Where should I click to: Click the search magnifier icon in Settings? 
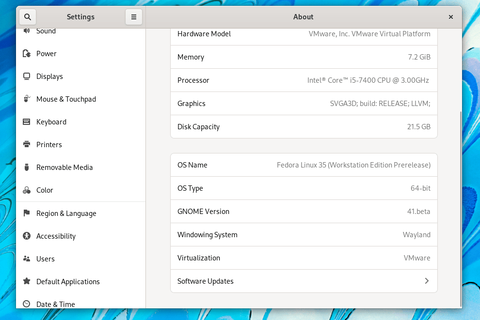[28, 17]
